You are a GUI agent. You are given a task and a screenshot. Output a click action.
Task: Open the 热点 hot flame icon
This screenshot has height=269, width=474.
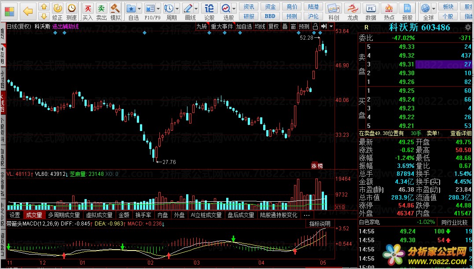pos(389,8)
